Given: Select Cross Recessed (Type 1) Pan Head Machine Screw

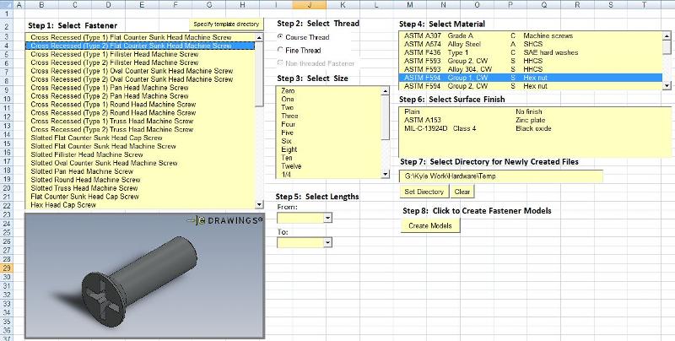Looking at the screenshot, I should coord(140,88).
